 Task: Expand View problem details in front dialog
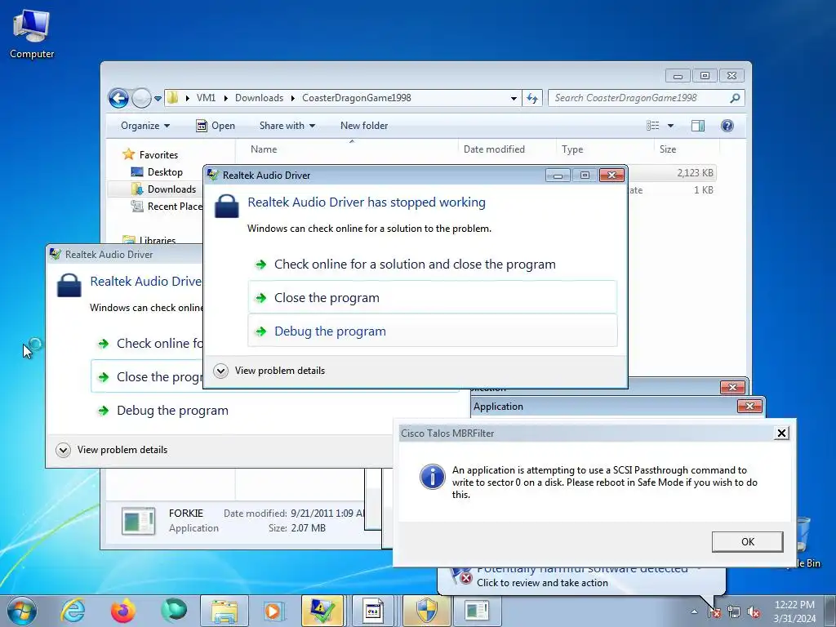coord(269,371)
